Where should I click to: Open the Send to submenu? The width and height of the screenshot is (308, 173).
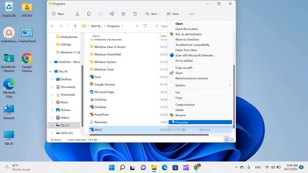coord(200,86)
